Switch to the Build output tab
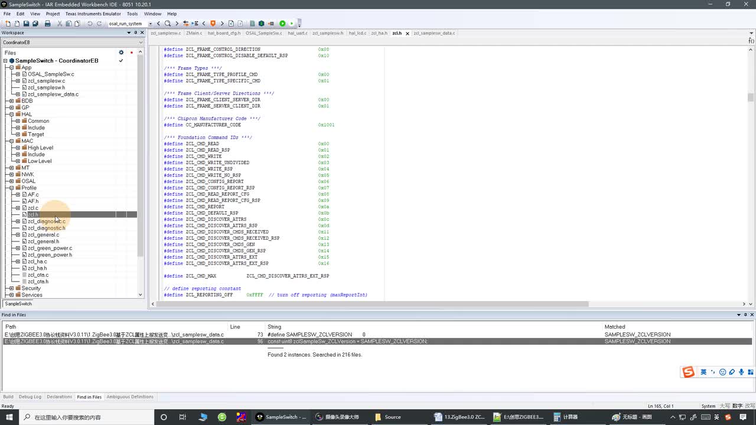The image size is (756, 425). [x=8, y=397]
